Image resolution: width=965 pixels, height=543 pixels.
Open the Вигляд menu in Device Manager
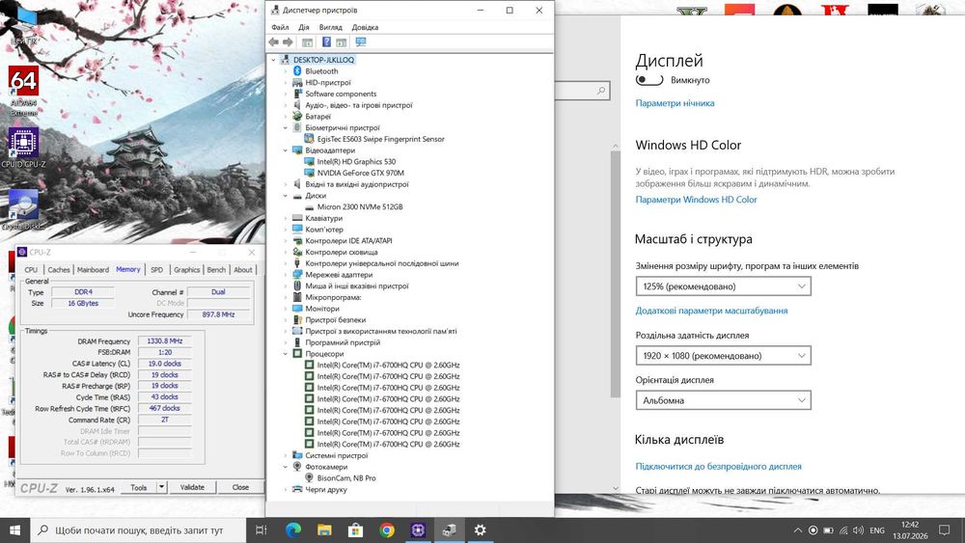tap(330, 27)
